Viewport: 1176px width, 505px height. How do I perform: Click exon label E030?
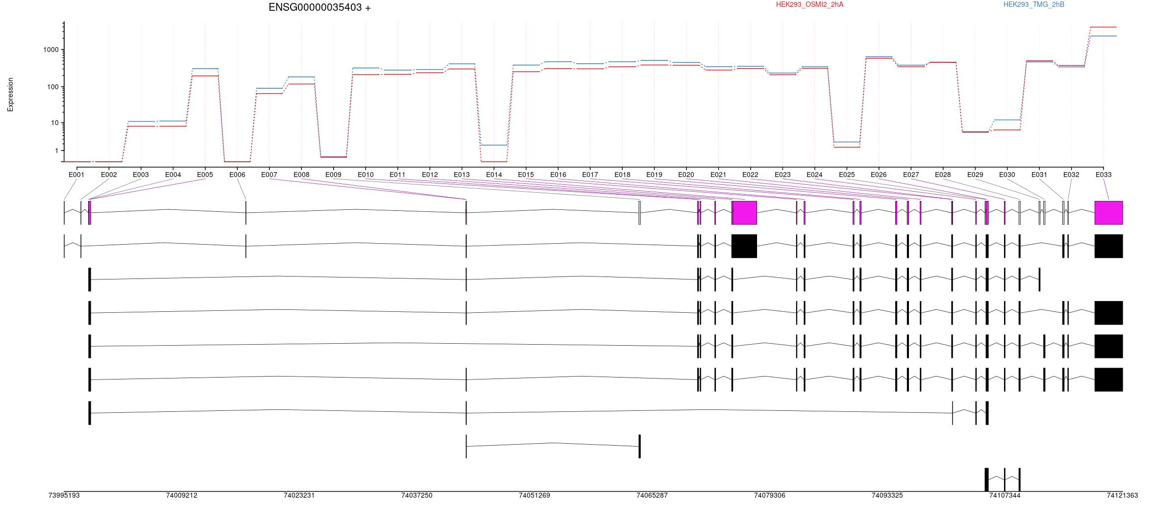point(1007,175)
